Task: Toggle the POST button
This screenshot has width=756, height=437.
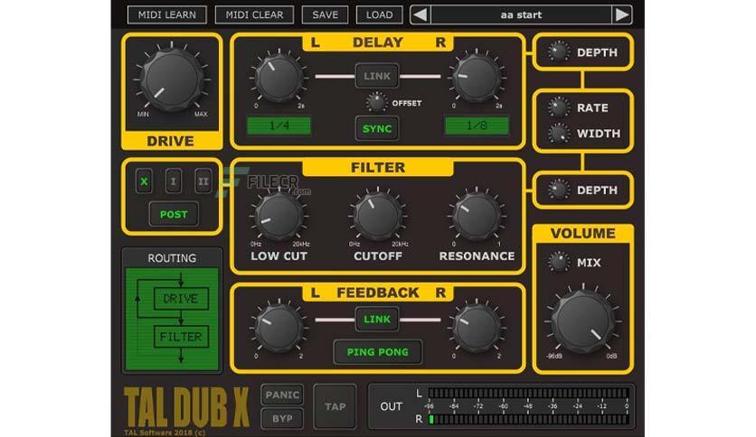Action: [174, 214]
